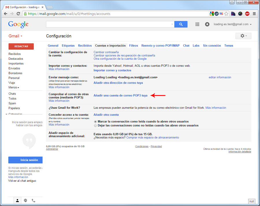Bookmark this page with the star icon

click(226, 14)
